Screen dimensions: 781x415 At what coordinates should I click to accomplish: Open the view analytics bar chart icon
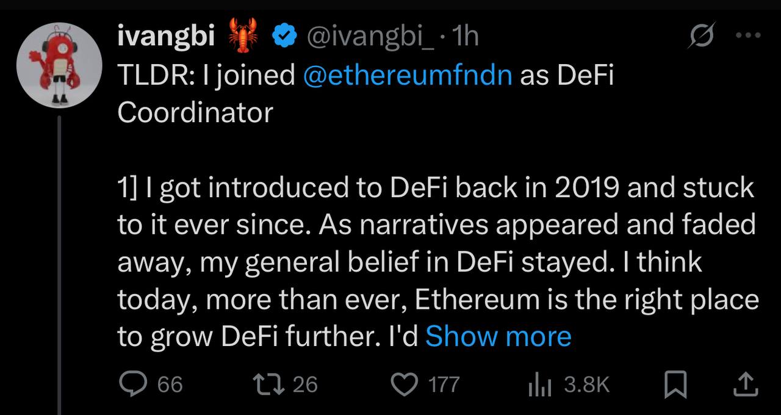(x=539, y=384)
